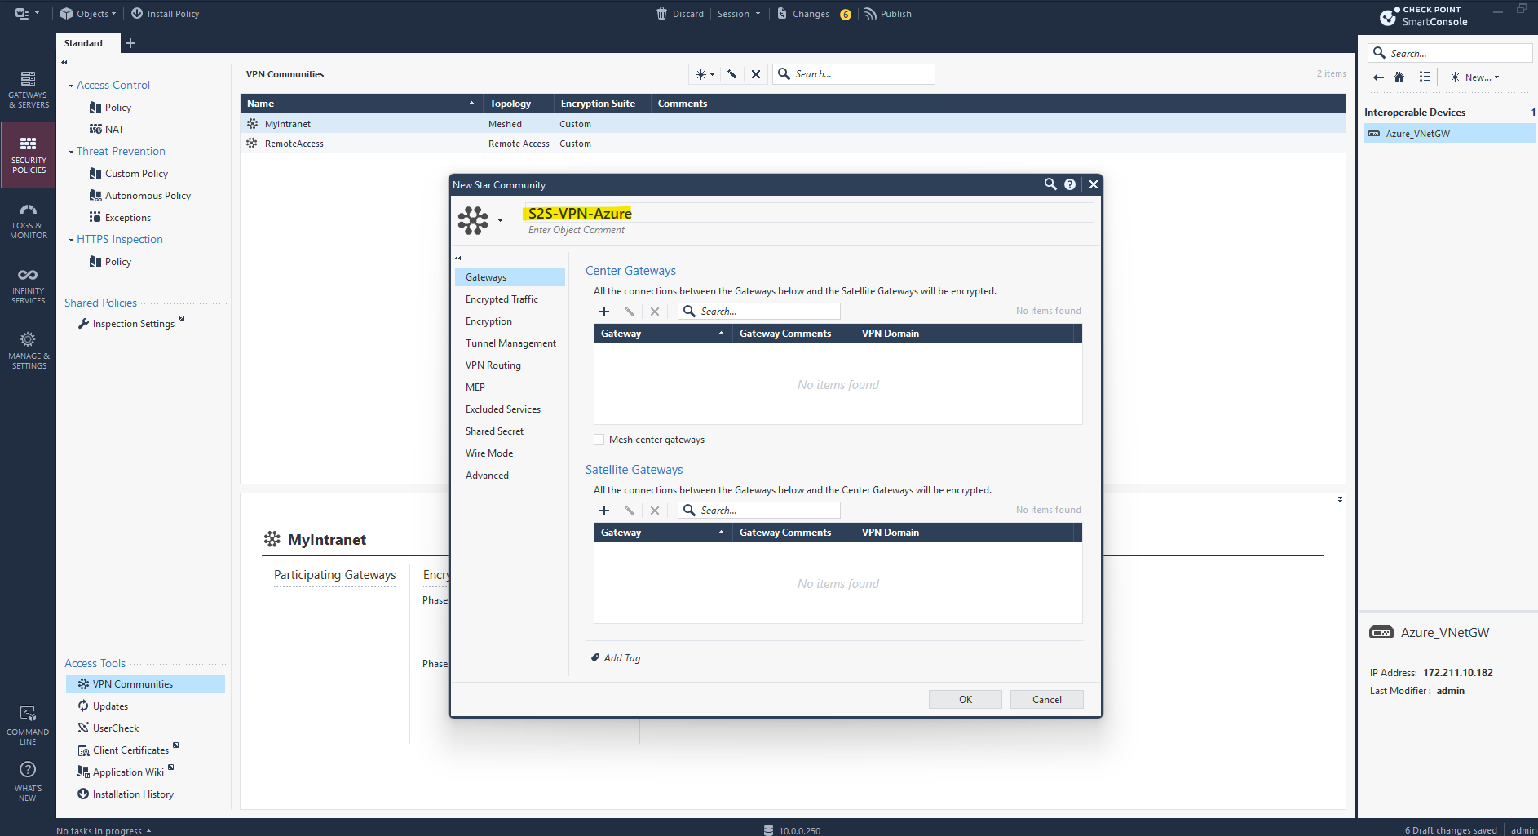Open new community star dropdown in VPN Communities
This screenshot has width=1538, height=836.
pyautogui.click(x=705, y=74)
